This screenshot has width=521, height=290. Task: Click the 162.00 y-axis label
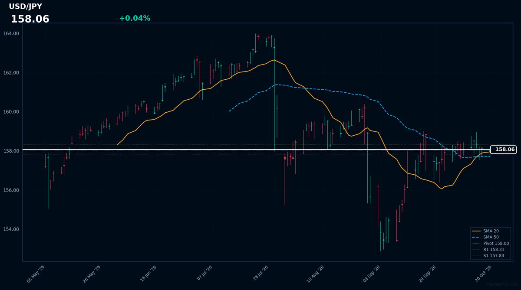(x=11, y=73)
